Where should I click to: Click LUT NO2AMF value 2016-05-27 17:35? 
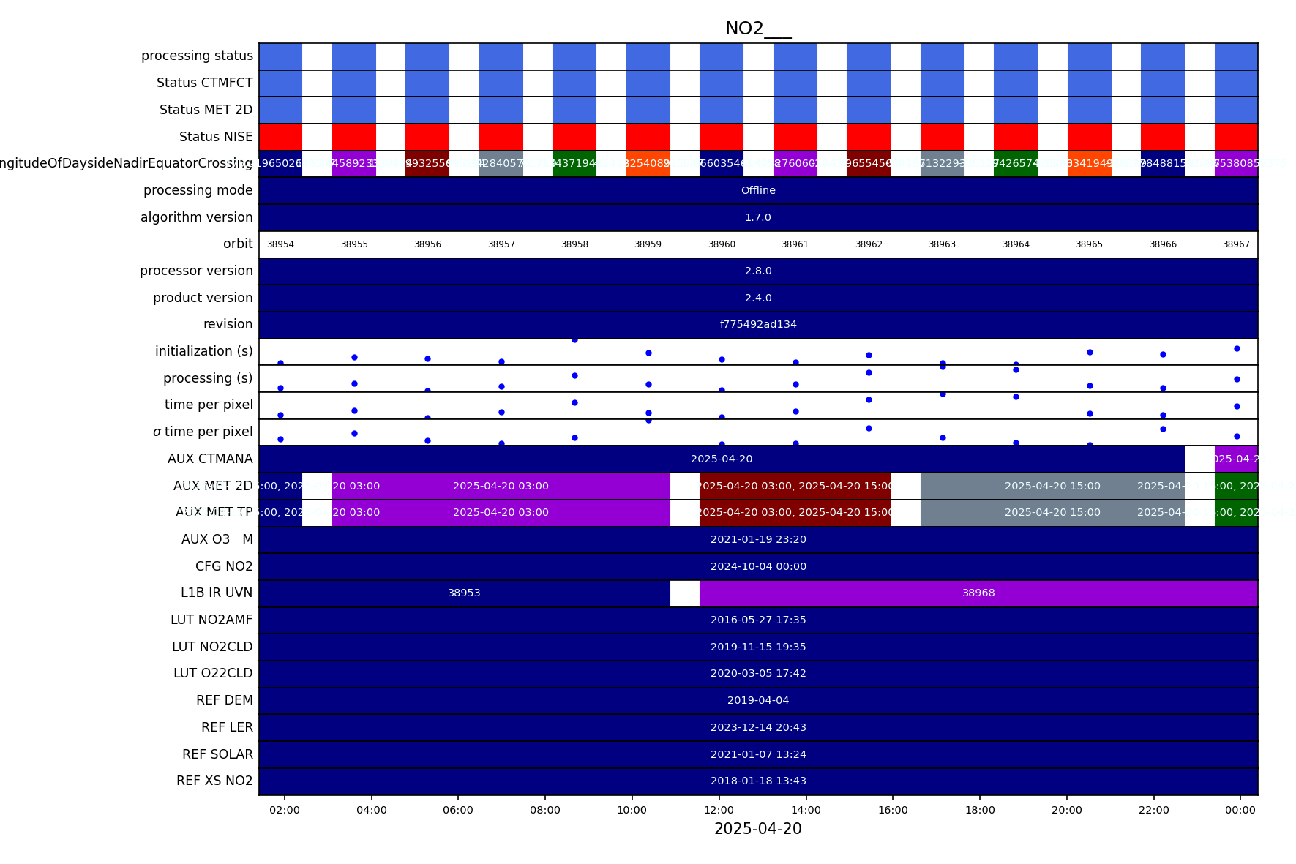coord(757,620)
